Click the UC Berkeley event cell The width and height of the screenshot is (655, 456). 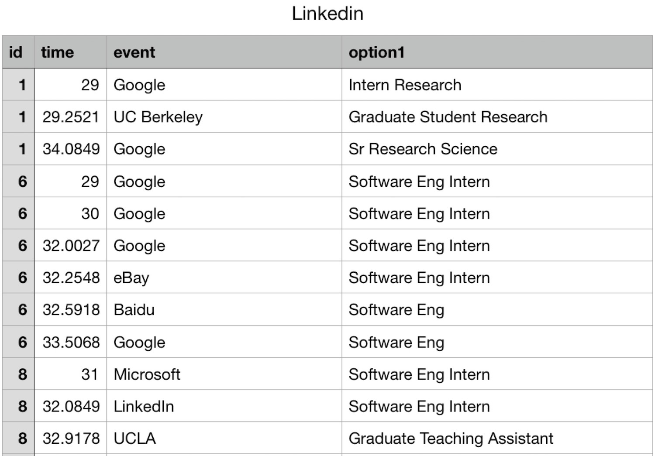158,117
